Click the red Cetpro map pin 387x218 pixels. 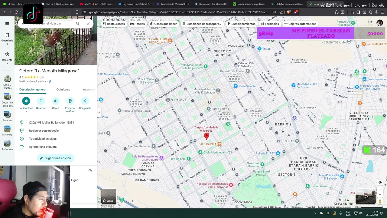point(207,136)
